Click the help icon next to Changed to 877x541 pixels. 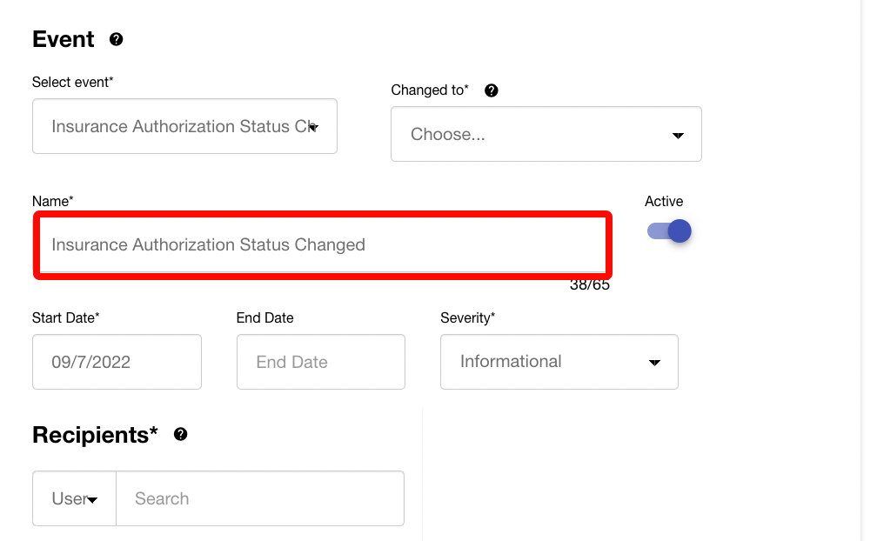[491, 90]
